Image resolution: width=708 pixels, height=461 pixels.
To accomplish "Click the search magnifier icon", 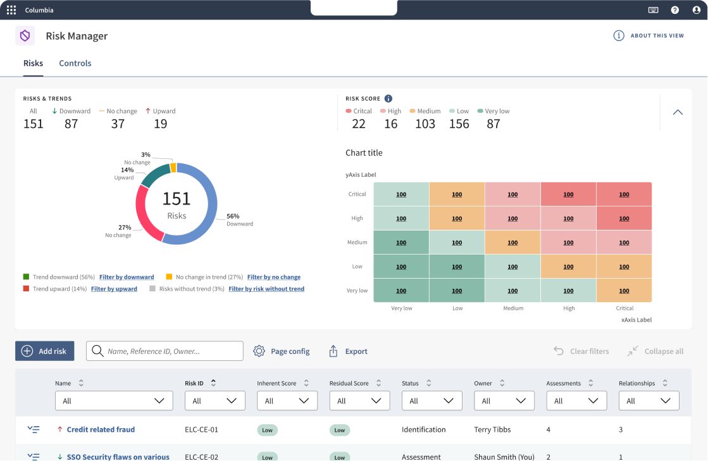I will (97, 351).
